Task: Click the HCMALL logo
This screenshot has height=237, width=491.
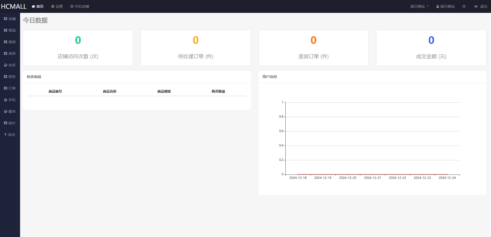Action: click(14, 6)
